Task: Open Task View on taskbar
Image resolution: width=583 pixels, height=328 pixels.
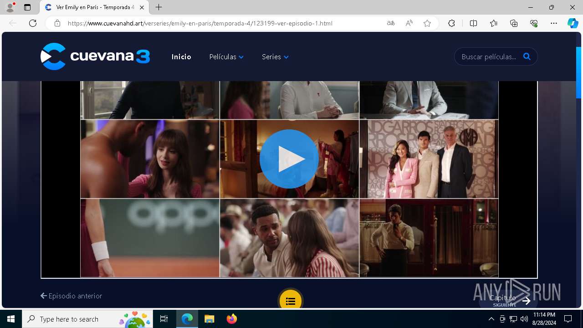Action: [164, 319]
